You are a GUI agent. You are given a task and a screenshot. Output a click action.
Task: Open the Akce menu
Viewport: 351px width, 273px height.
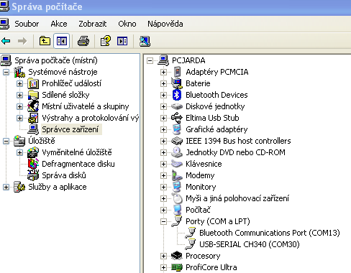(x=59, y=24)
